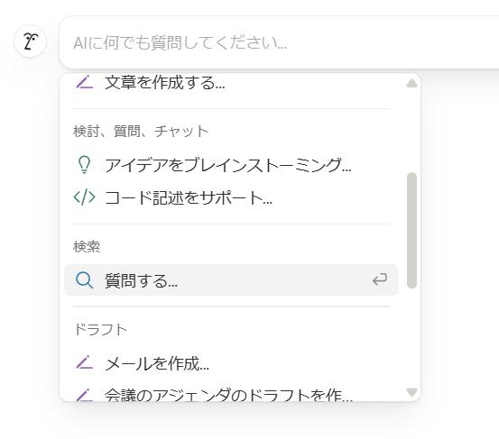499x439 pixels.
Task: Click the scroll down arrow of menu
Action: [x=411, y=392]
